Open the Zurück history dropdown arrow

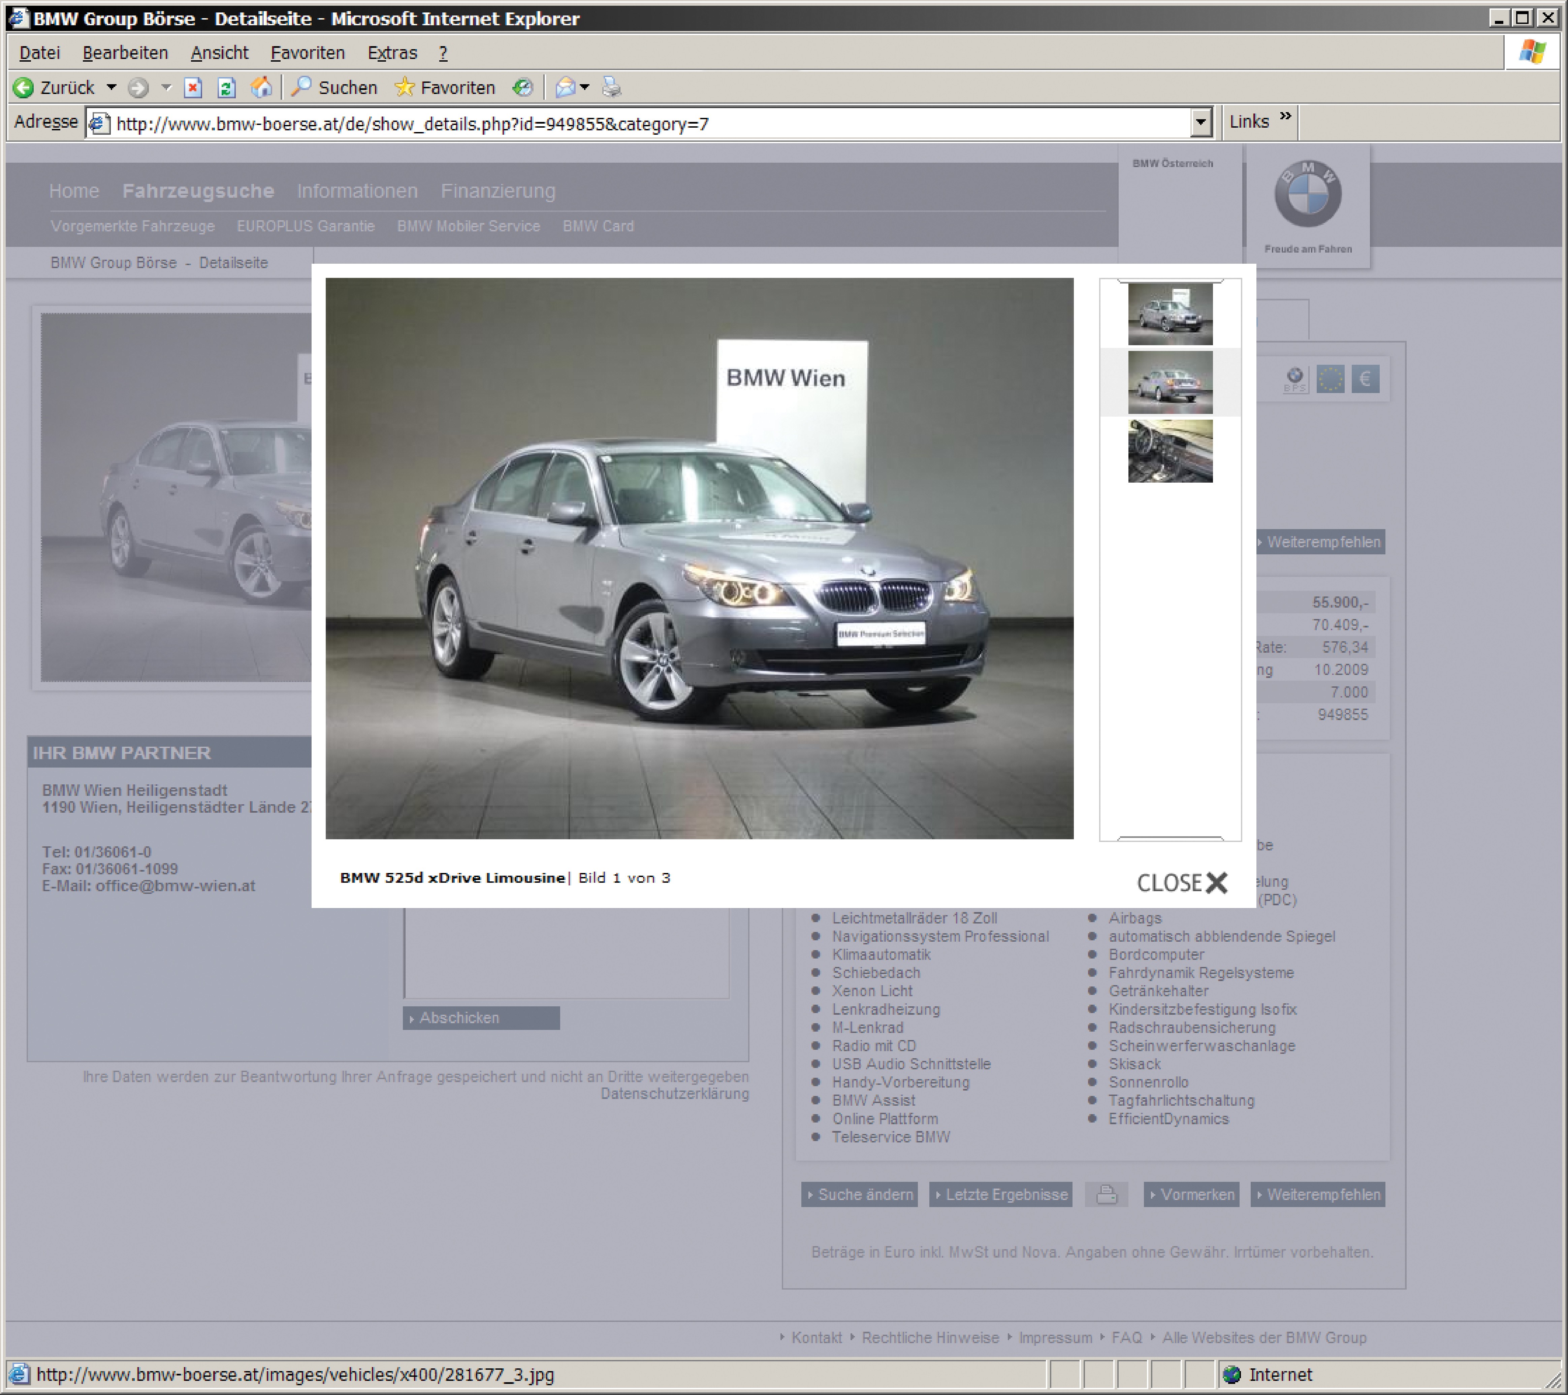(112, 88)
